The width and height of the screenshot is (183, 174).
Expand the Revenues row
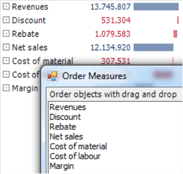pos(6,6)
